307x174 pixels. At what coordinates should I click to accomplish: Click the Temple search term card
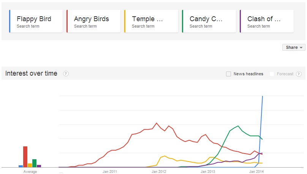[151, 21]
